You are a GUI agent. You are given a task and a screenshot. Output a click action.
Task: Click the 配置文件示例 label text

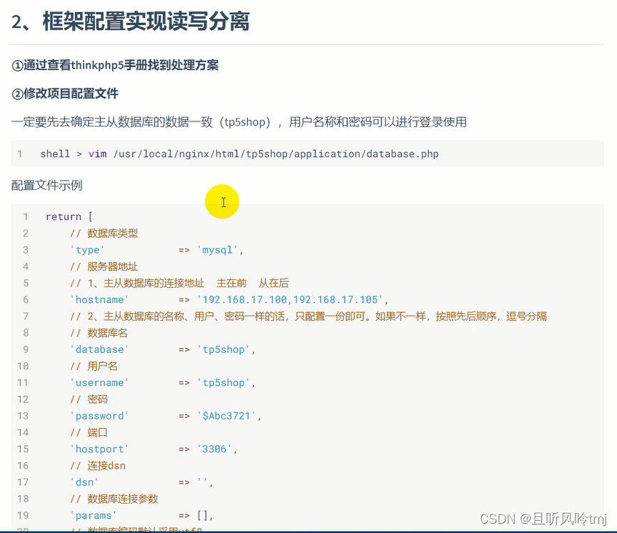point(46,185)
